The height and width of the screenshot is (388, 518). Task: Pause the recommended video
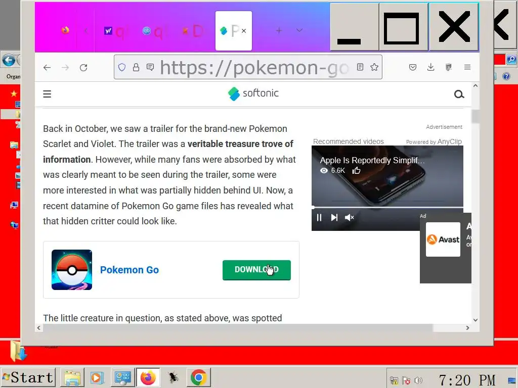319,217
